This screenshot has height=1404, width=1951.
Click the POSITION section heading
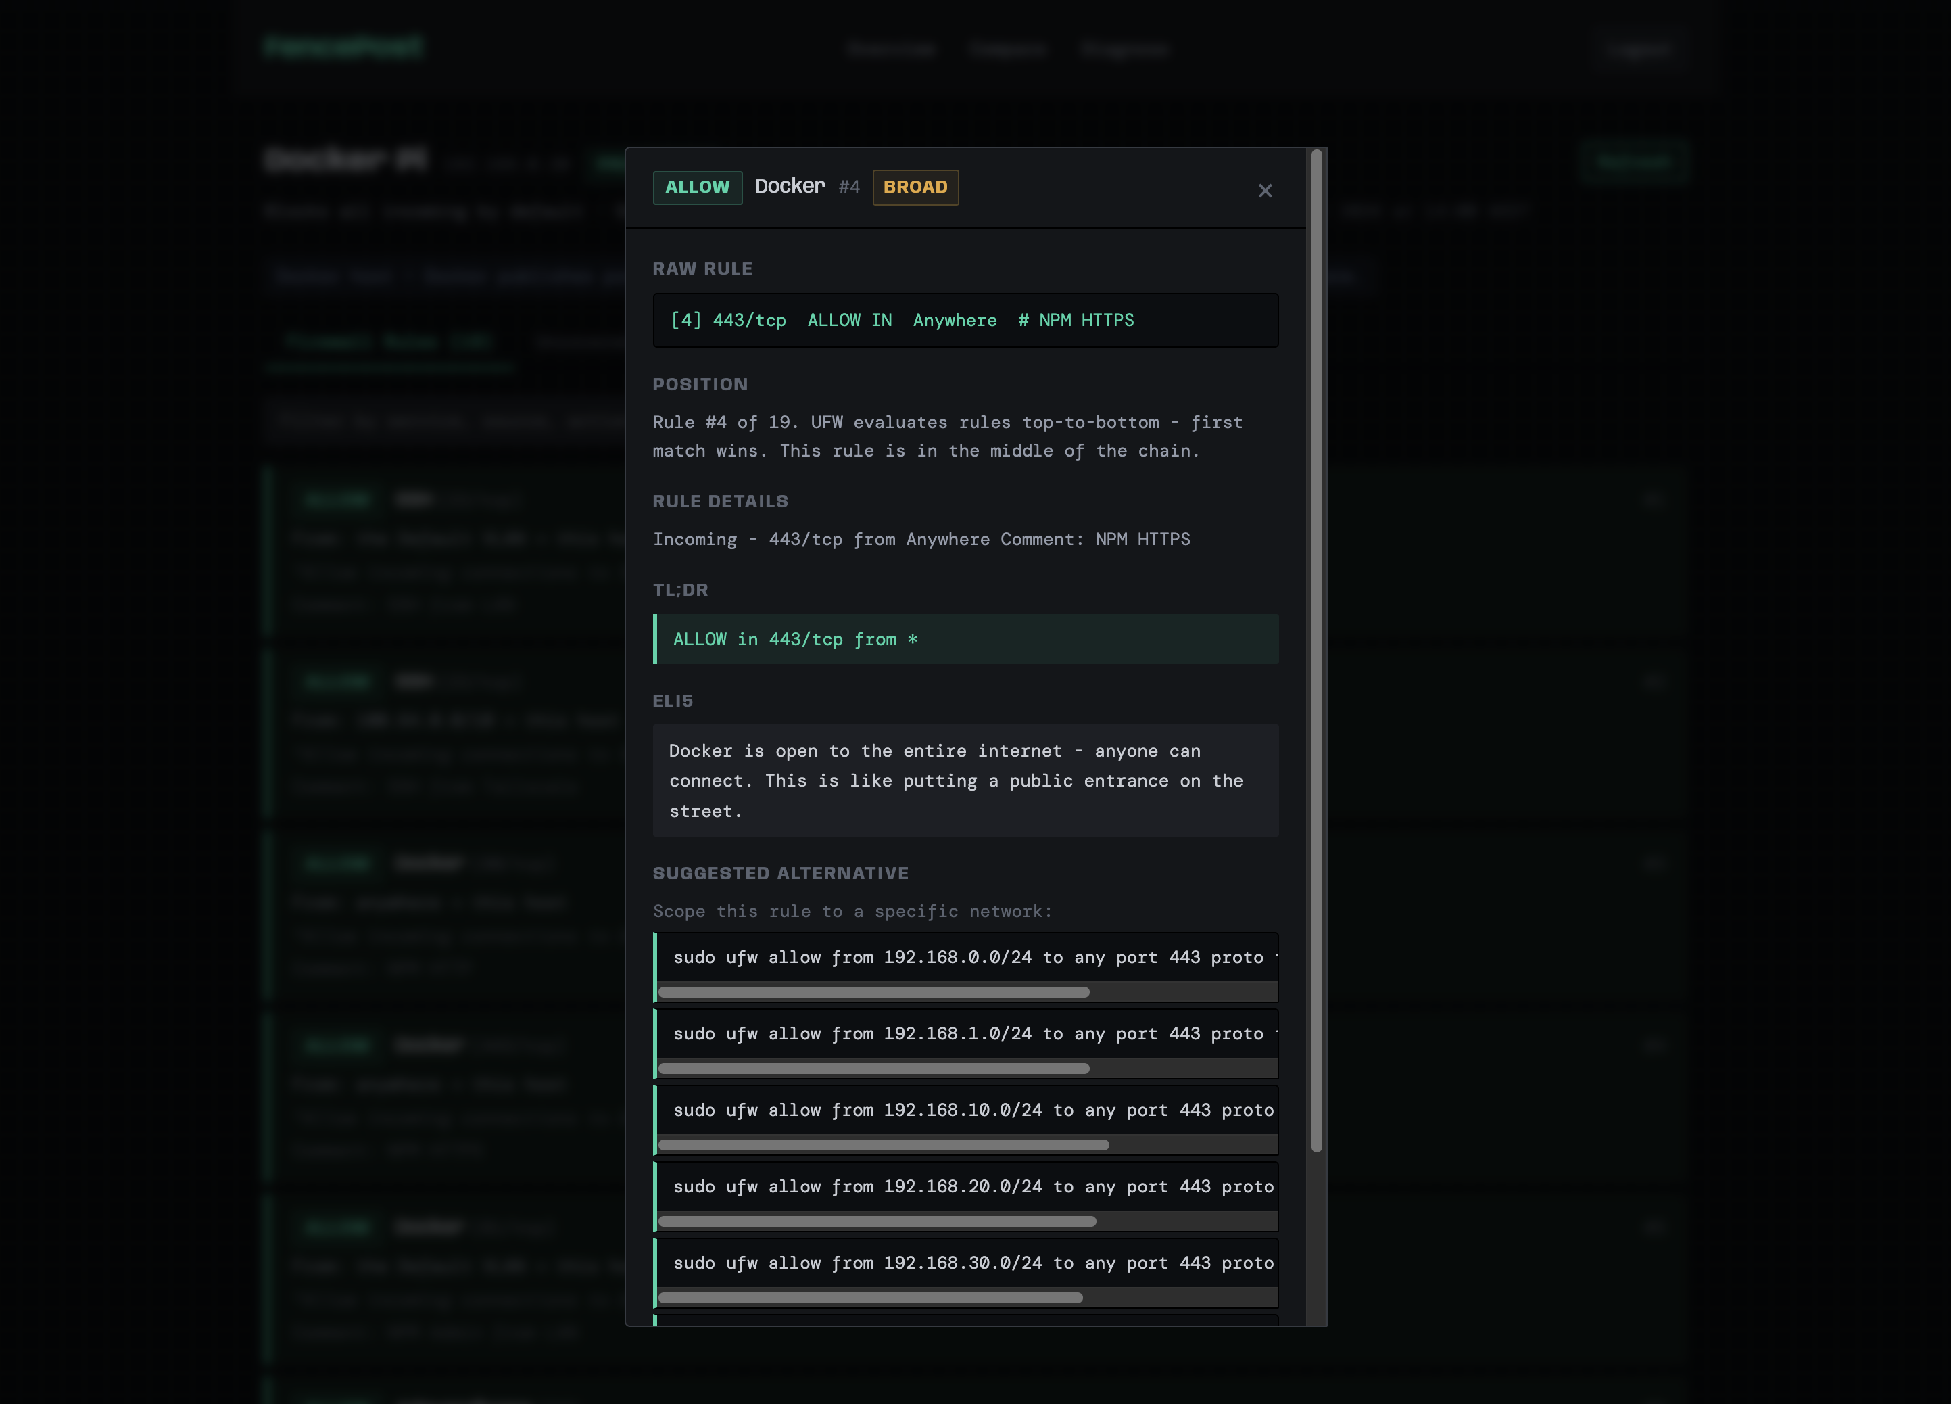[700, 385]
